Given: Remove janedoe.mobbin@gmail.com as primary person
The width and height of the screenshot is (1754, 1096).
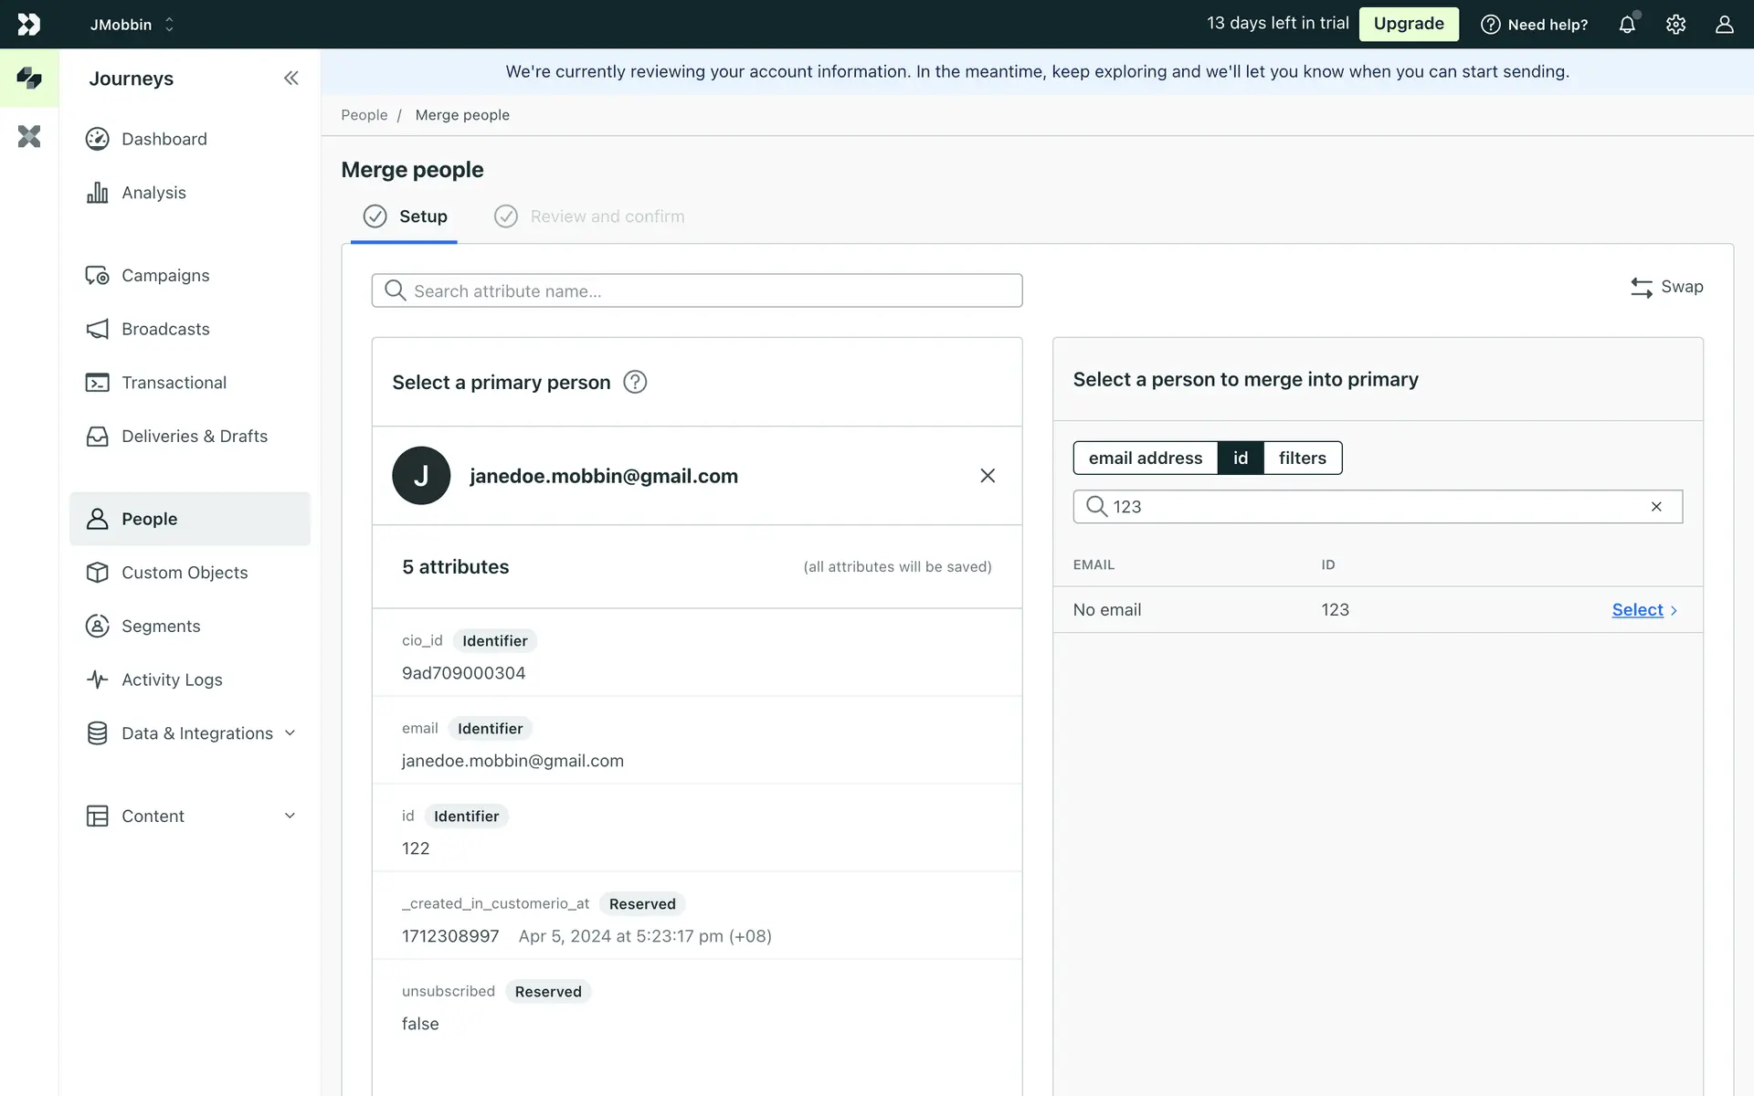Looking at the screenshot, I should click(x=988, y=476).
